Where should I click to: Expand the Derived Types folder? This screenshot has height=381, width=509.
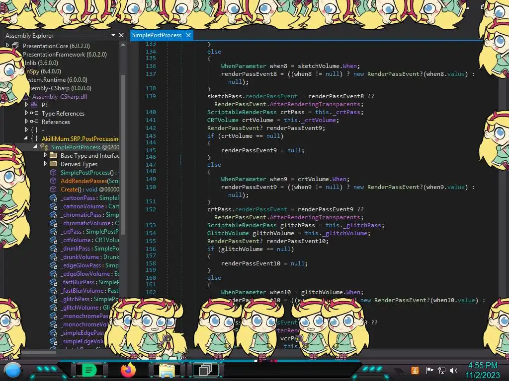[45, 164]
